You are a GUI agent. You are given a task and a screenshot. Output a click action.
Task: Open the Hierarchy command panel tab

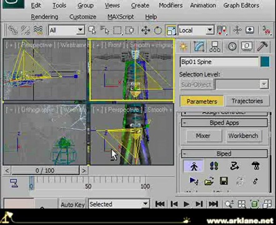tap(215, 47)
